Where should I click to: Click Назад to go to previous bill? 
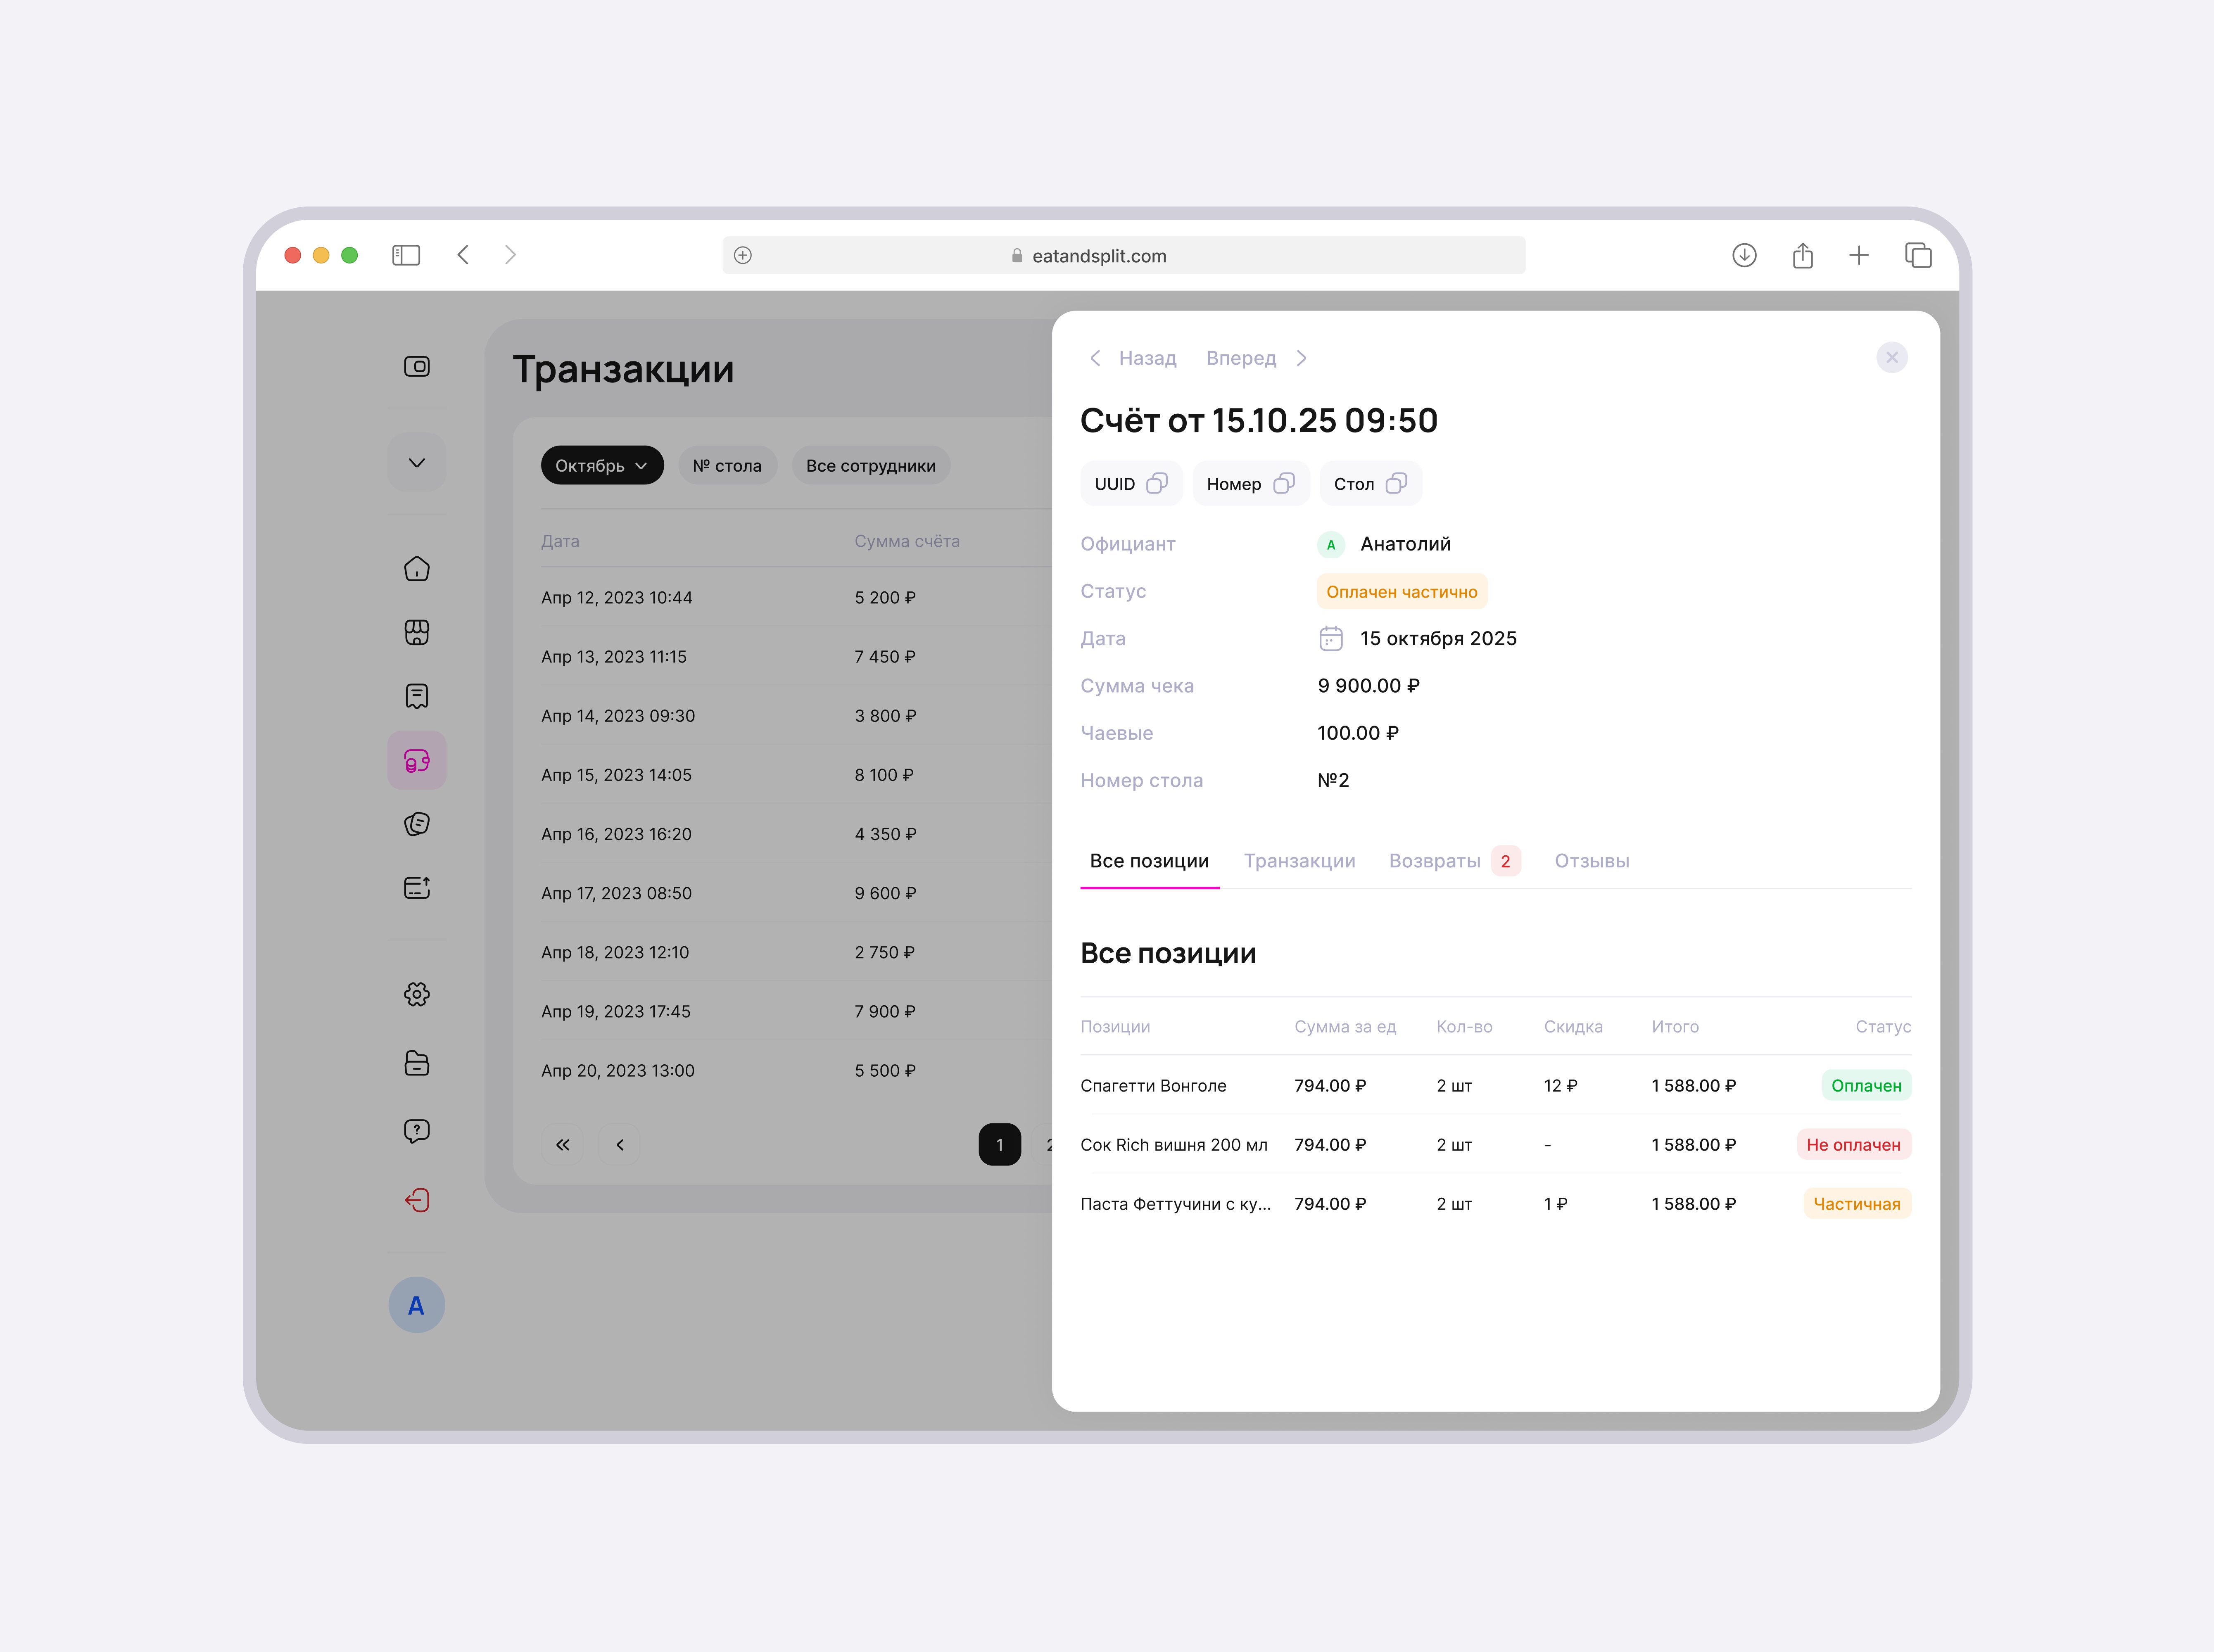(x=1133, y=358)
